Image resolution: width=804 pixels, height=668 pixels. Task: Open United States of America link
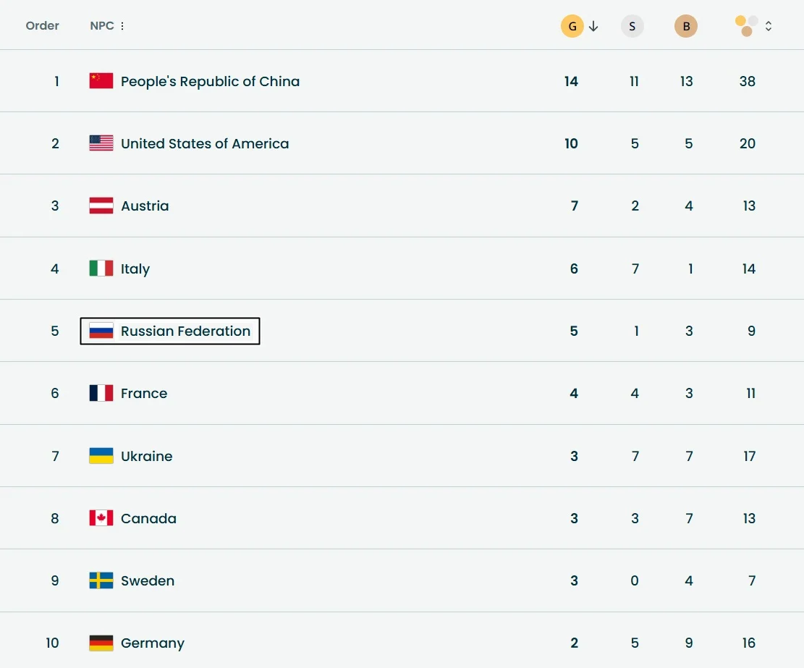tap(205, 143)
